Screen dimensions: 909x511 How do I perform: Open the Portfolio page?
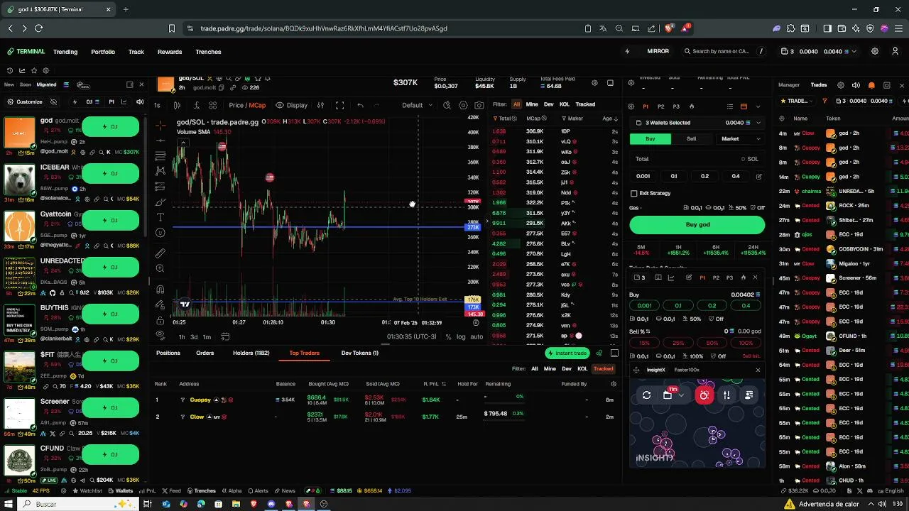pos(103,52)
